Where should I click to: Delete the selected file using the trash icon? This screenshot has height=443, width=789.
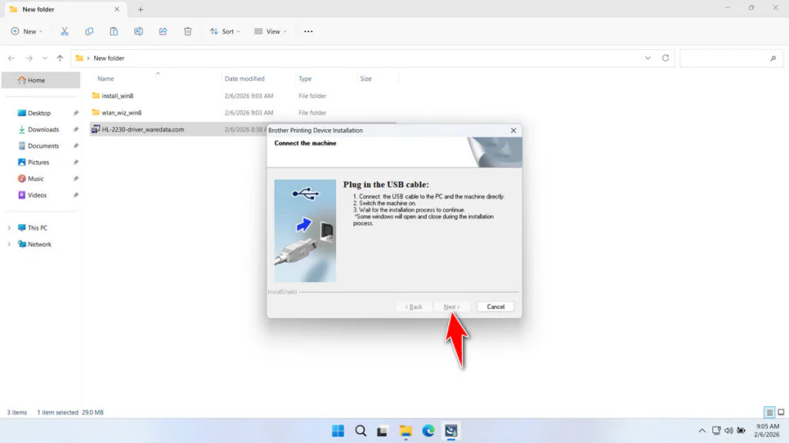click(187, 31)
